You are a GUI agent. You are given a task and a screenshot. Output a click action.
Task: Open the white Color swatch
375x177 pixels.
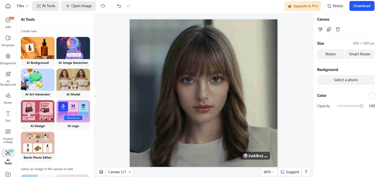pos(371,96)
